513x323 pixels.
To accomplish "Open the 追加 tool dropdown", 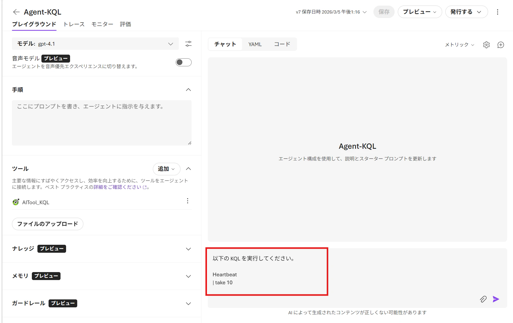I will pos(166,169).
